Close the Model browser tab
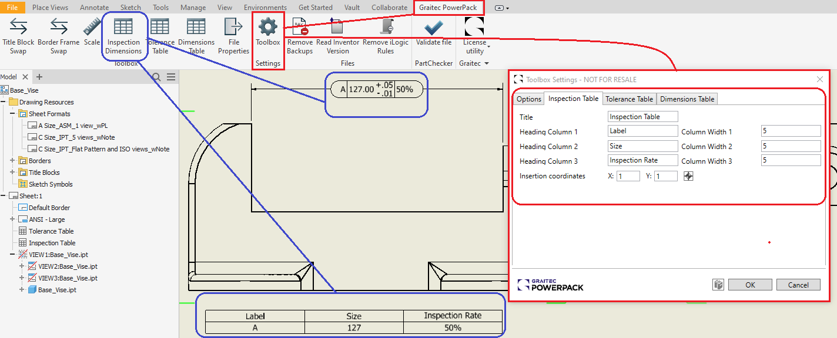Viewport: 837px width, 338px height. [x=25, y=77]
